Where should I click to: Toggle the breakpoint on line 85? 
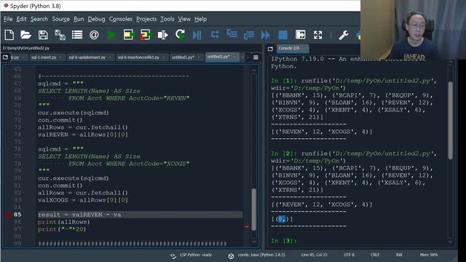[x=8, y=215]
